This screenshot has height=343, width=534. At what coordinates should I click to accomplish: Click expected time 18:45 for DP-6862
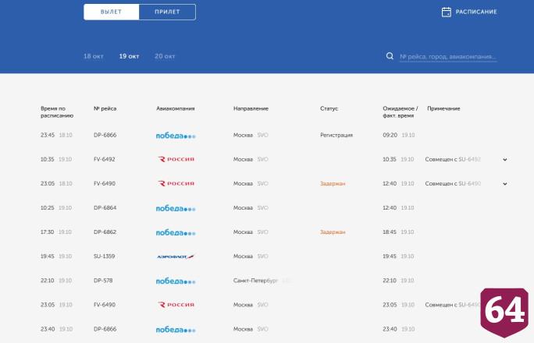pos(390,232)
